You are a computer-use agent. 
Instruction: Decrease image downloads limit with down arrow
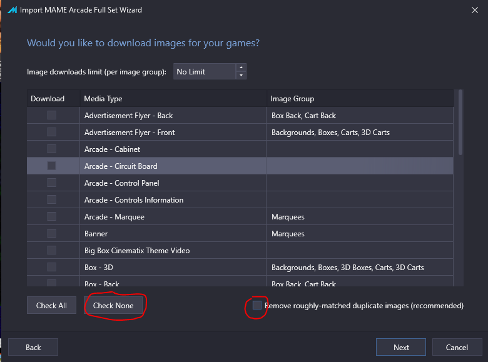tap(241, 75)
